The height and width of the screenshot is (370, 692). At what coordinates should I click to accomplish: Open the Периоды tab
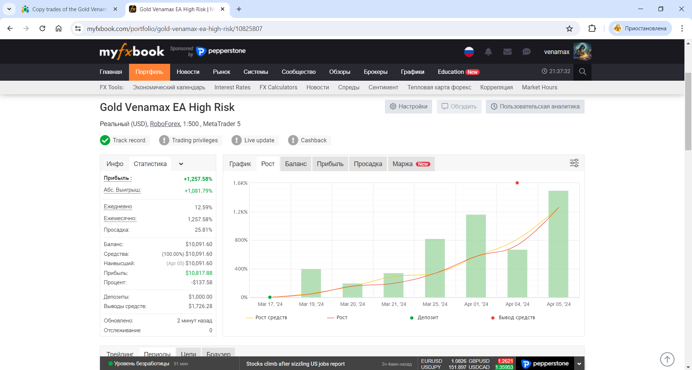point(157,353)
